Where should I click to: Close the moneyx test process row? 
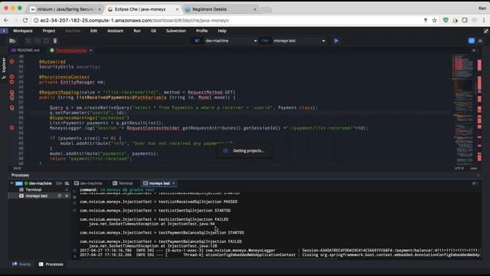point(67,196)
